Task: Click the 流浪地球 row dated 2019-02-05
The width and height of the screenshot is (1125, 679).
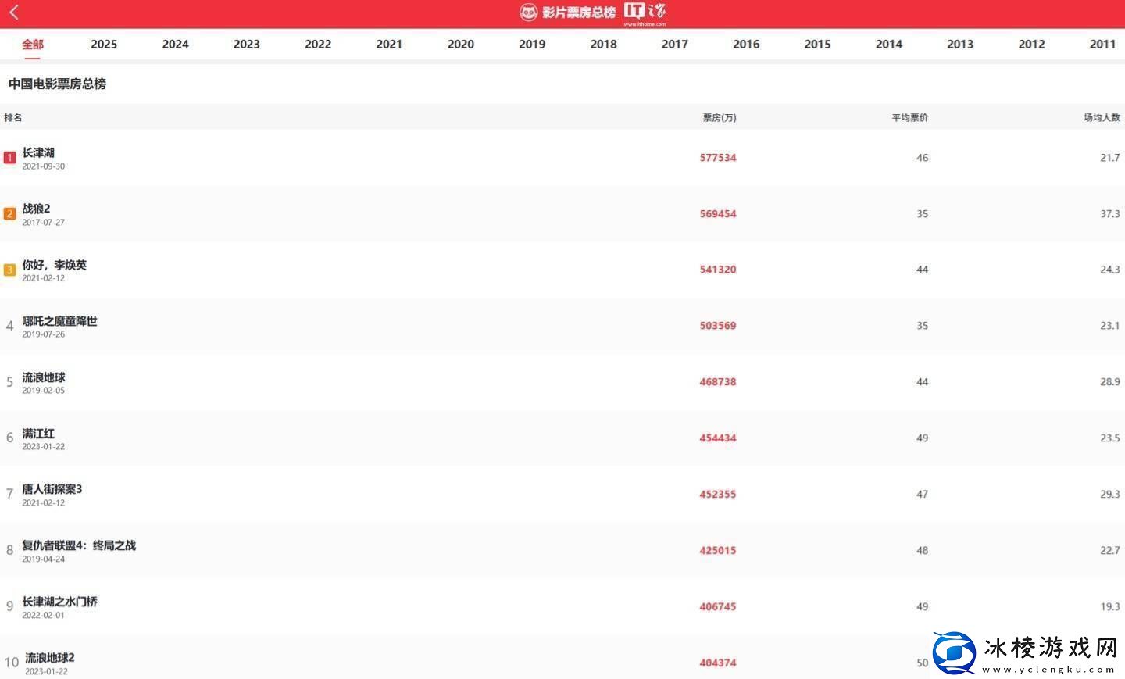Action: [x=44, y=378]
